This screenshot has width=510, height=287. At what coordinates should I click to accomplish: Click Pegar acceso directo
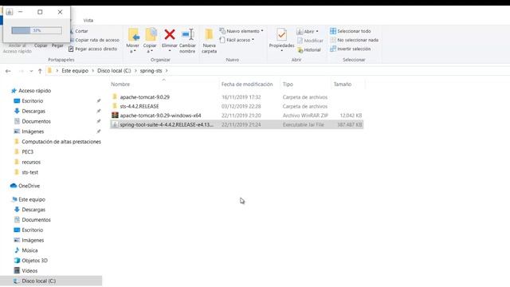92,49
